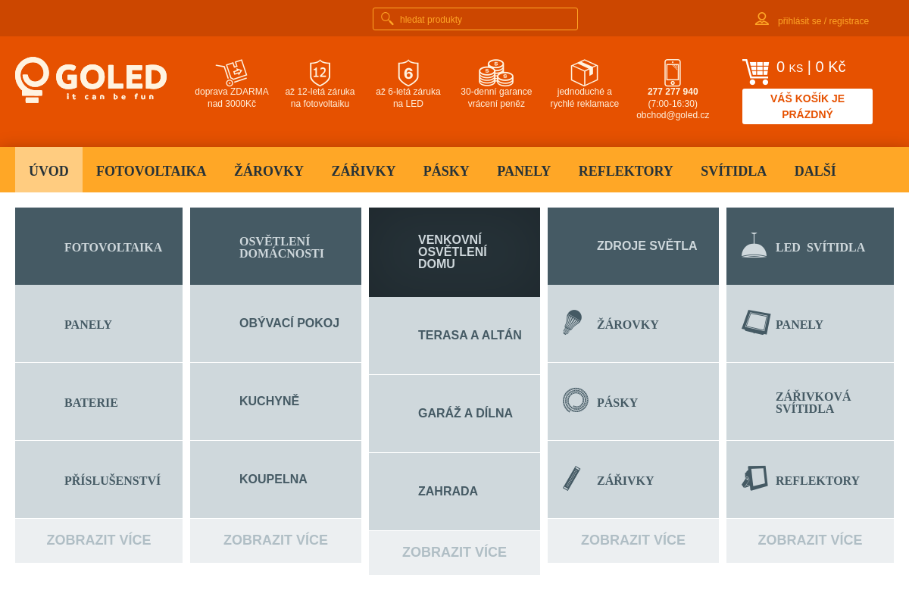This screenshot has height=606, width=909.
Task: Click the GOLED logo
Action: point(91,79)
